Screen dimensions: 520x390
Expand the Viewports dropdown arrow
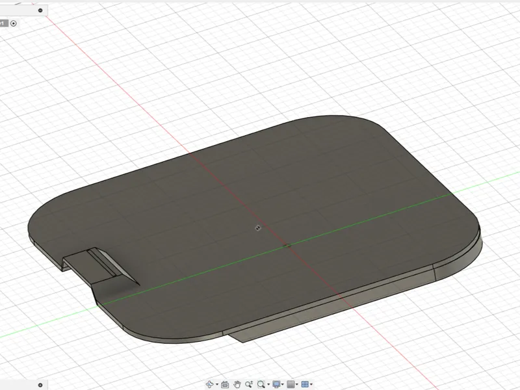click(x=311, y=385)
